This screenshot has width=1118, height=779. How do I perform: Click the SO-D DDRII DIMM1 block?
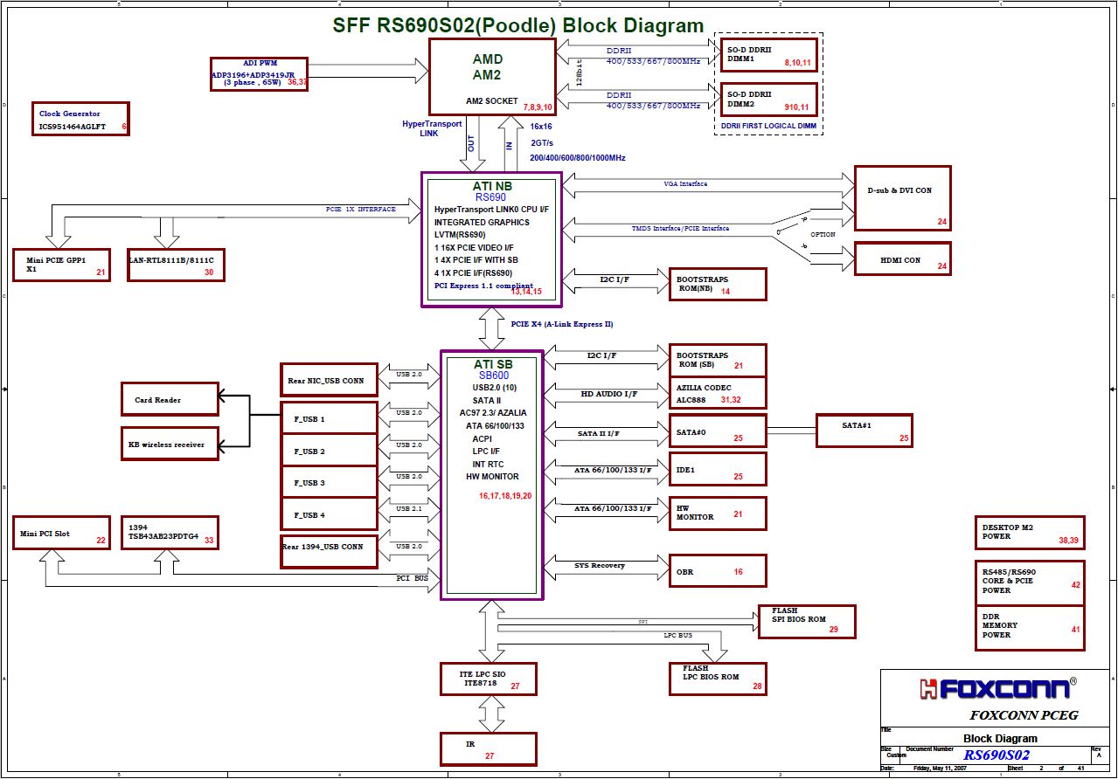click(768, 57)
